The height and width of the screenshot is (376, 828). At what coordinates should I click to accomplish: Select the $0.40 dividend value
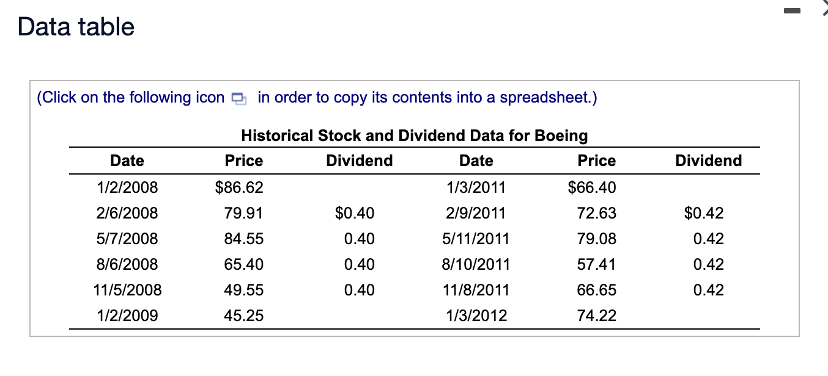pyautogui.click(x=355, y=213)
